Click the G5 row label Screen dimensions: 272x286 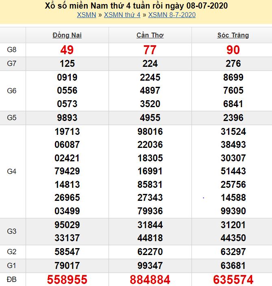pyautogui.click(x=12, y=118)
